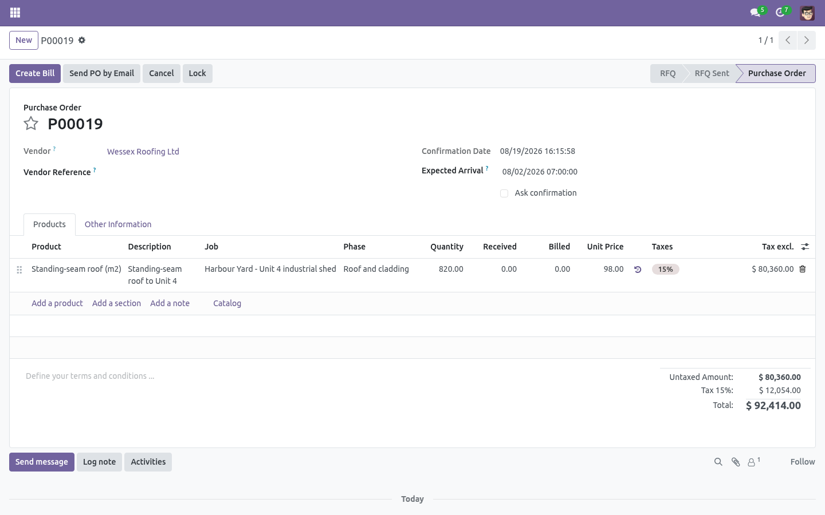Click Create Bill
This screenshot has height=515, width=825.
[x=35, y=73]
